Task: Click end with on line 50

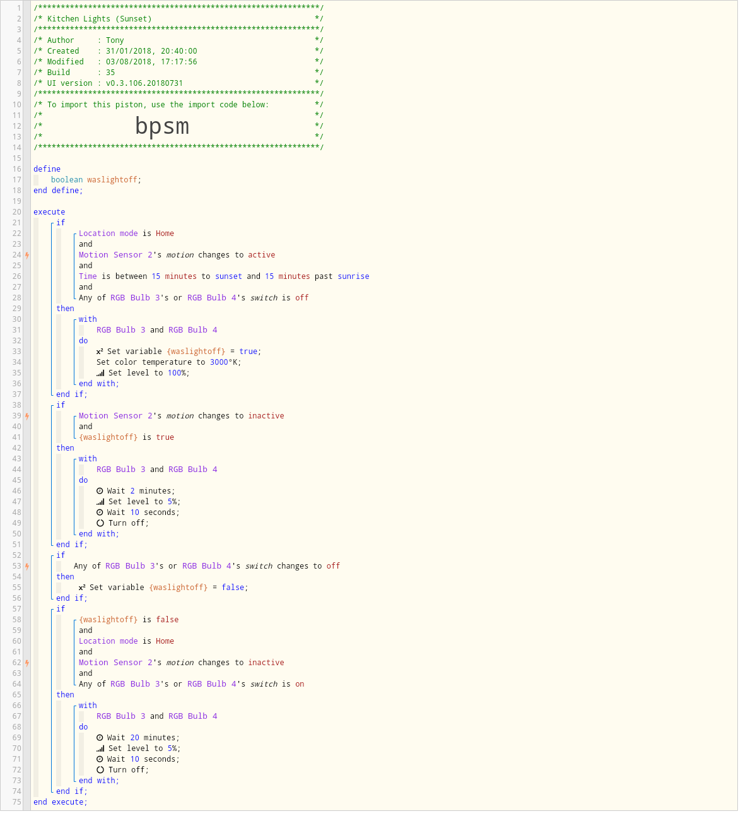Action: [x=99, y=534]
